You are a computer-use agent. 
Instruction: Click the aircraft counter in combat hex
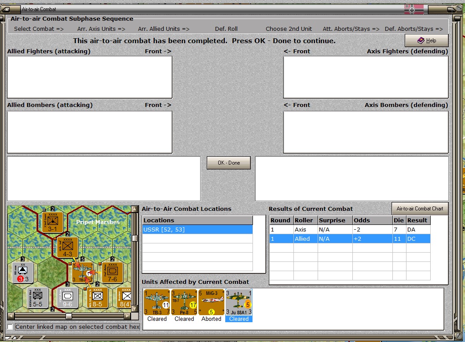point(83,272)
